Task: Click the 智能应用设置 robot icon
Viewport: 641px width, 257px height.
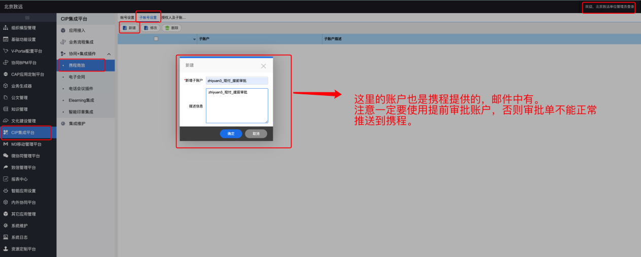Action: [6, 191]
